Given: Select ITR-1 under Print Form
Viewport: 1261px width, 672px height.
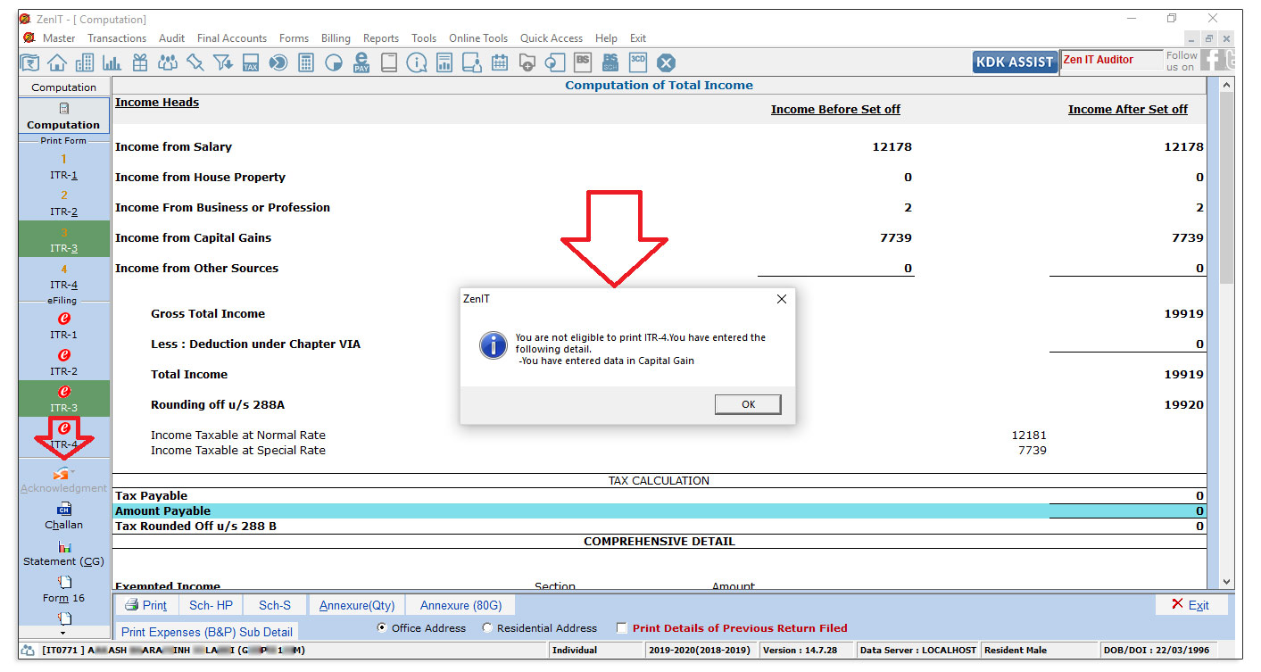Looking at the screenshot, I should click(63, 167).
